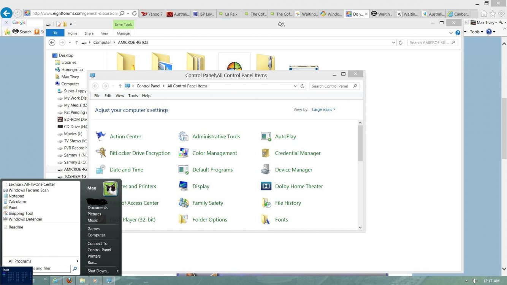Open Date and Time icon
The height and width of the screenshot is (285, 507).
click(101, 170)
